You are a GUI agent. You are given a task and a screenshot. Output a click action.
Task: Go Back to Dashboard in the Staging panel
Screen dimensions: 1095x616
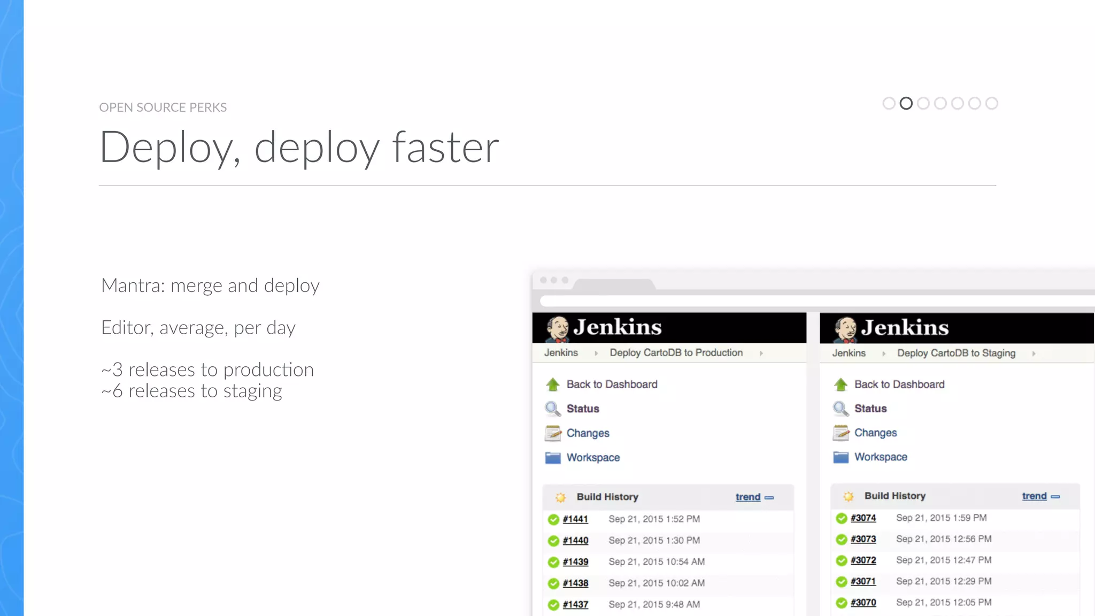click(900, 384)
